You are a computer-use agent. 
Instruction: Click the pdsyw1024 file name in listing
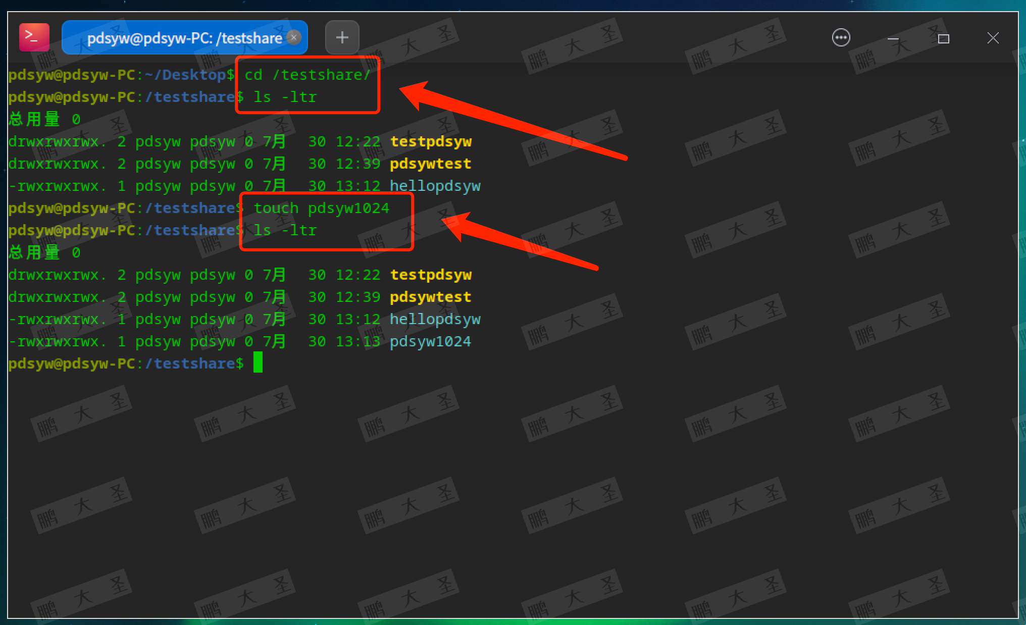click(x=430, y=341)
